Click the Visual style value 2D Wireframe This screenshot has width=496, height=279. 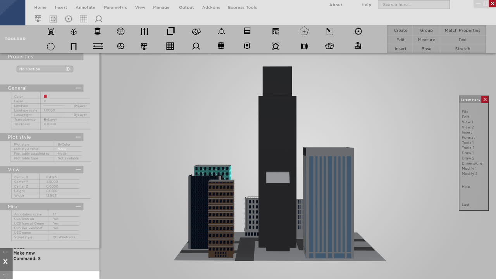pos(64,237)
